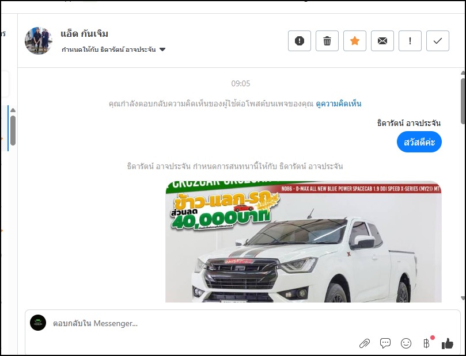The image size is (466, 356).
Task: Flag conversation as priority with exclamation mark
Action: [410, 41]
